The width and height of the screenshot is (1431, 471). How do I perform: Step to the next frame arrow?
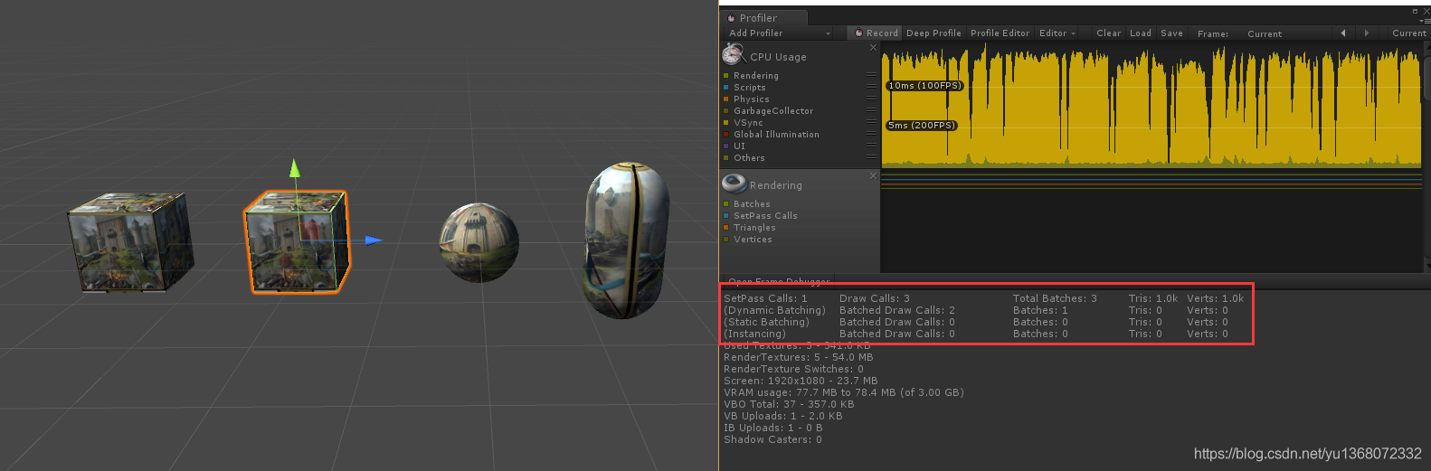pyautogui.click(x=1367, y=33)
